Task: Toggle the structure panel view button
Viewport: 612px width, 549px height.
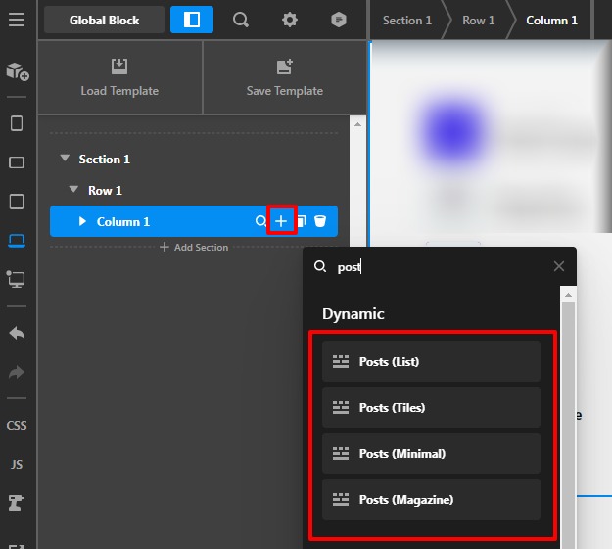Action: pos(192,20)
